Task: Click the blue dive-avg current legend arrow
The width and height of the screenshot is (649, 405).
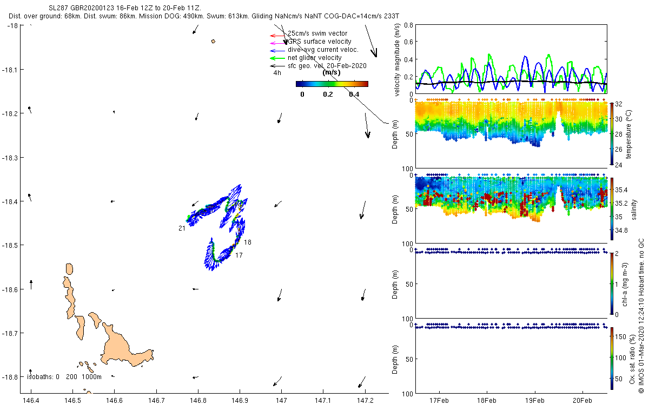Action: pos(277,50)
